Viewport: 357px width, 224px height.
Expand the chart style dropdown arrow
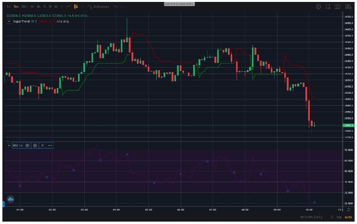pos(82,7)
